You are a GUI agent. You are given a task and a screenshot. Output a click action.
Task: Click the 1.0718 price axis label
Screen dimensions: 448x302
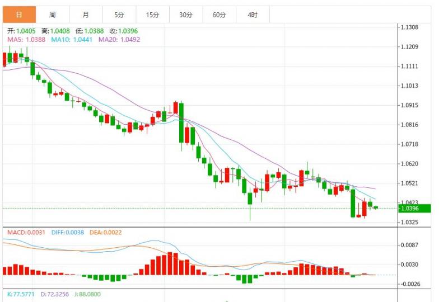coord(409,144)
